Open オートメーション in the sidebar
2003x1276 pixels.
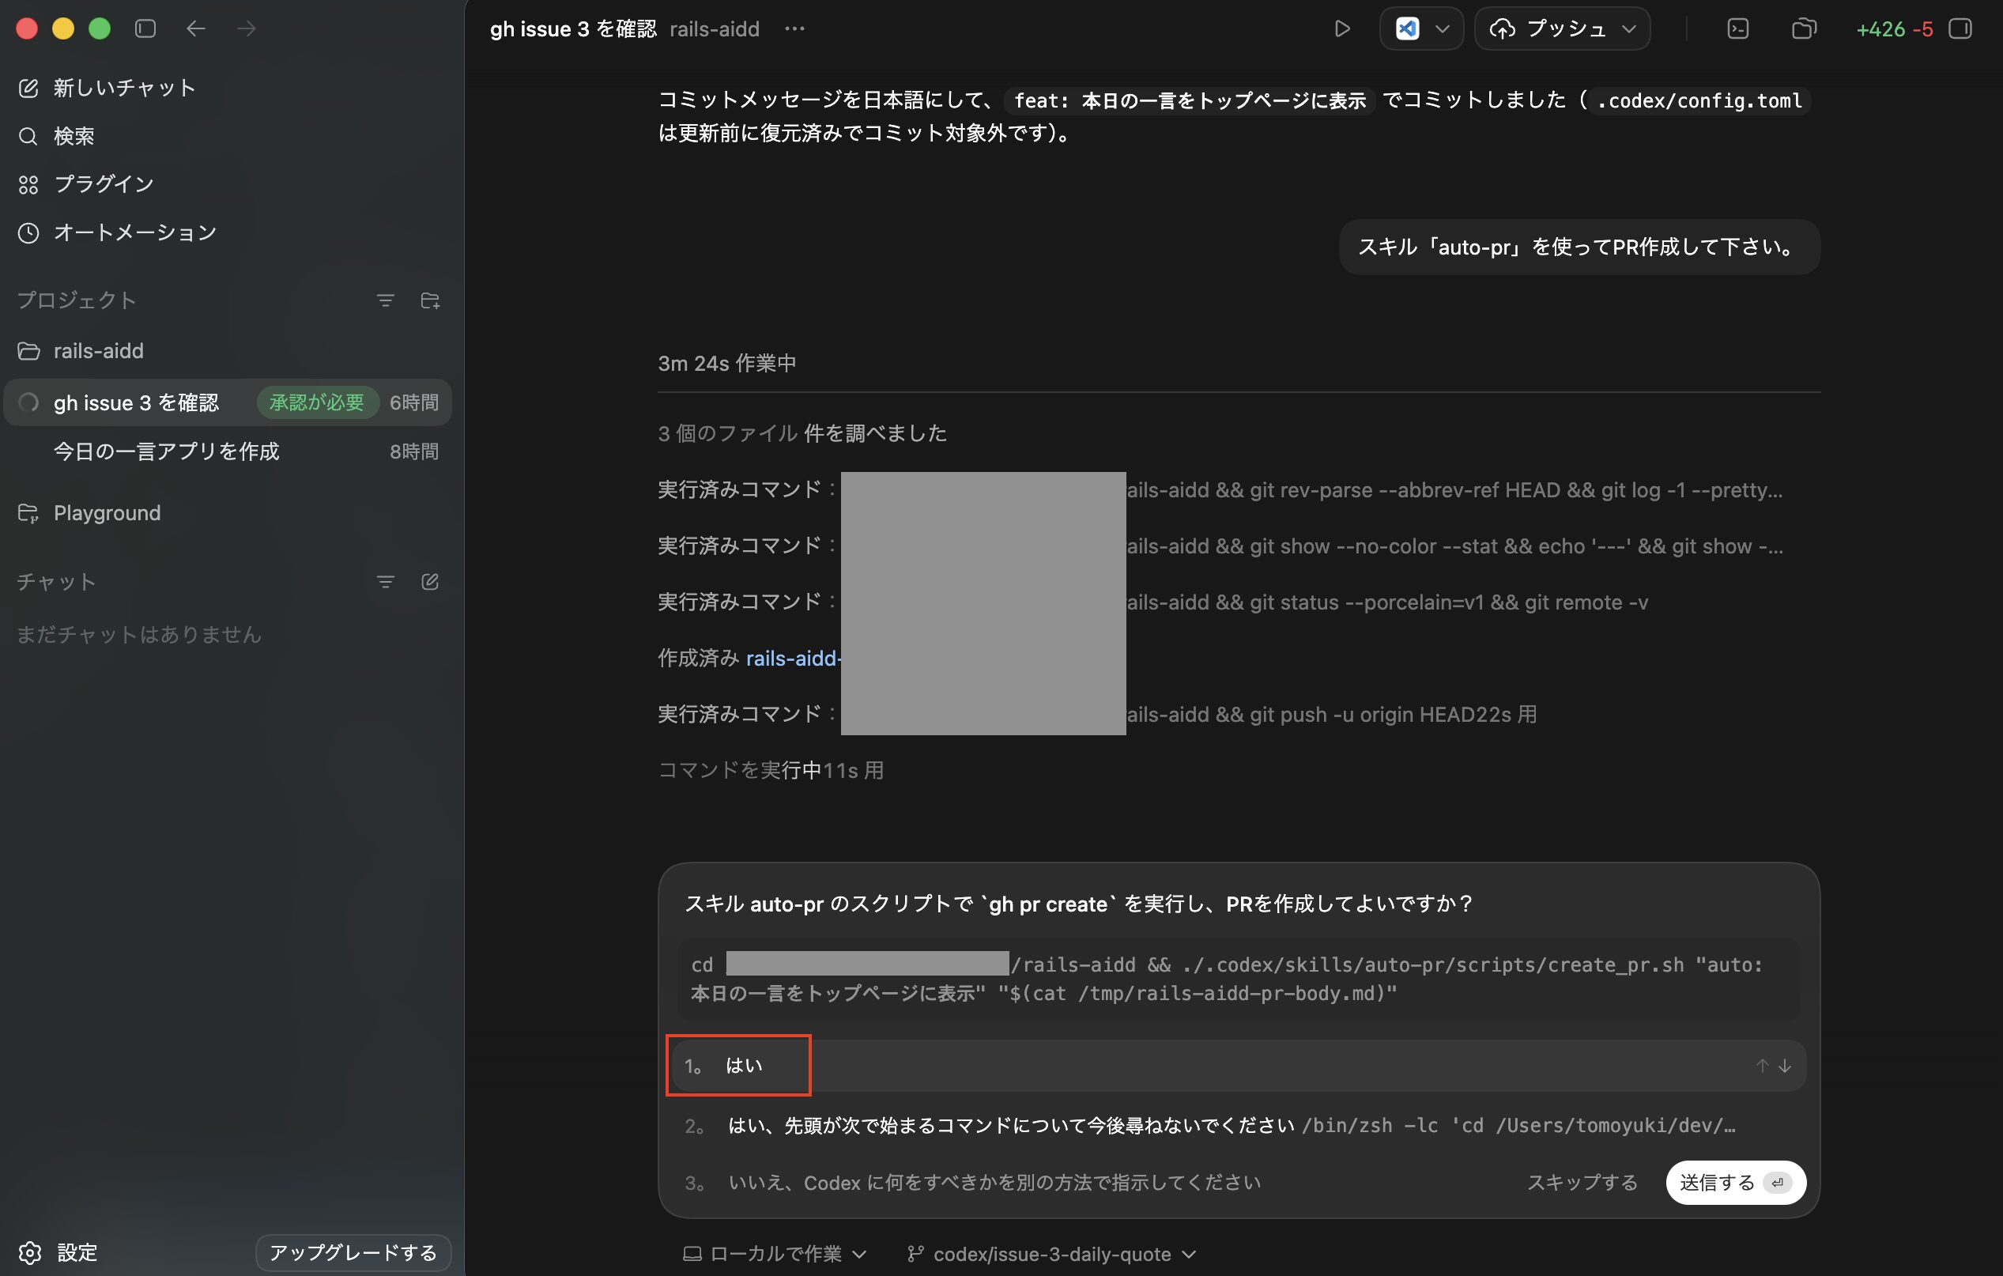click(134, 232)
